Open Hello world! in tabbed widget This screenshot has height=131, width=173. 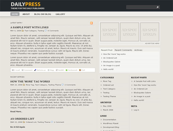(108, 69)
